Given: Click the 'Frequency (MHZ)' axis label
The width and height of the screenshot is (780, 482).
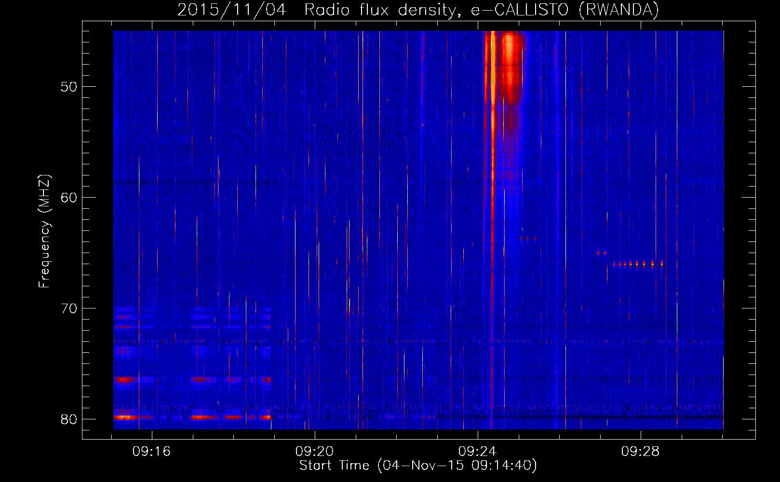Looking at the screenshot, I should click(44, 231).
